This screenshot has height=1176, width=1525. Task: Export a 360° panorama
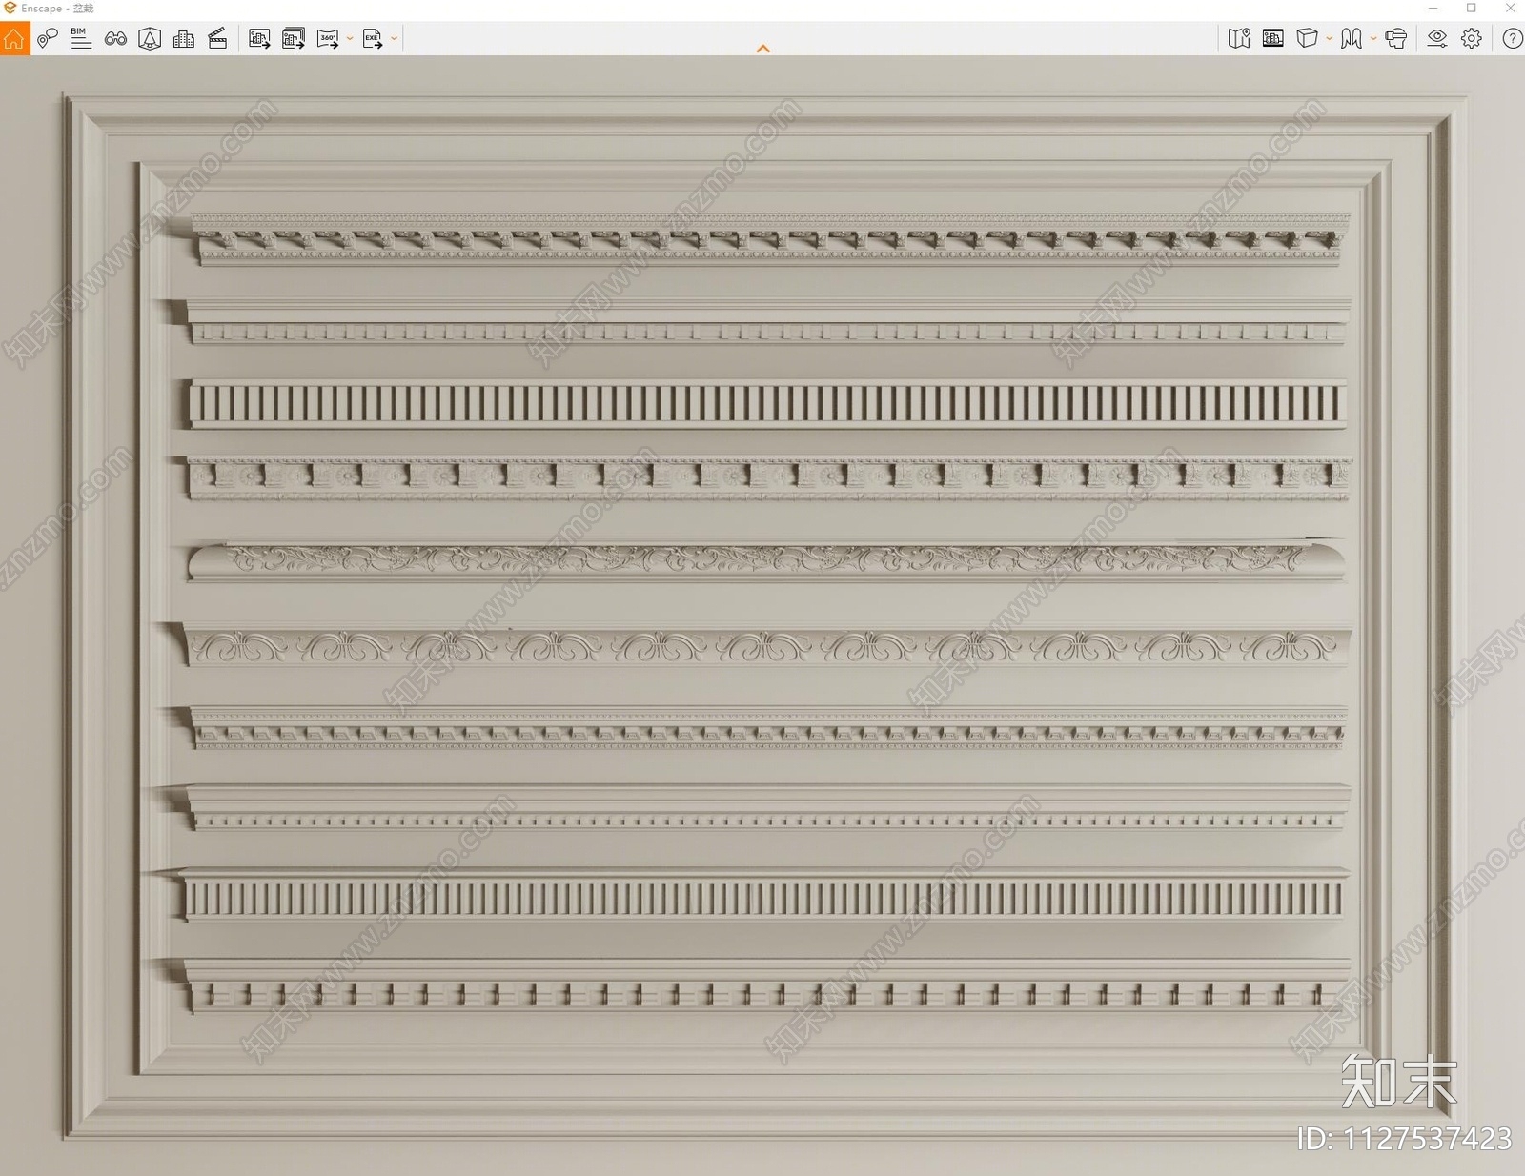(328, 38)
